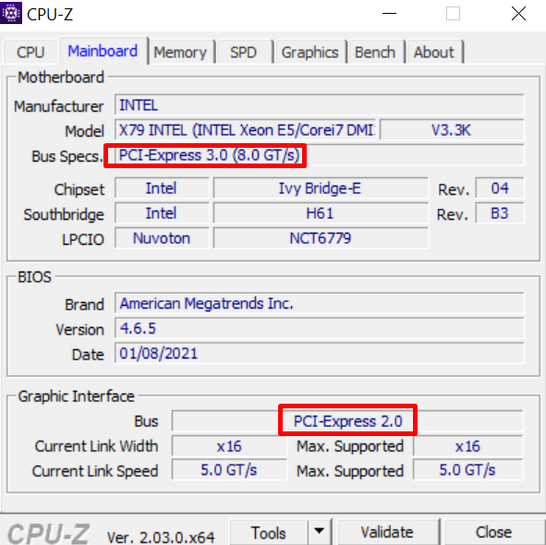This screenshot has height=545, width=546.
Task: Click the Tools button
Action: click(269, 532)
